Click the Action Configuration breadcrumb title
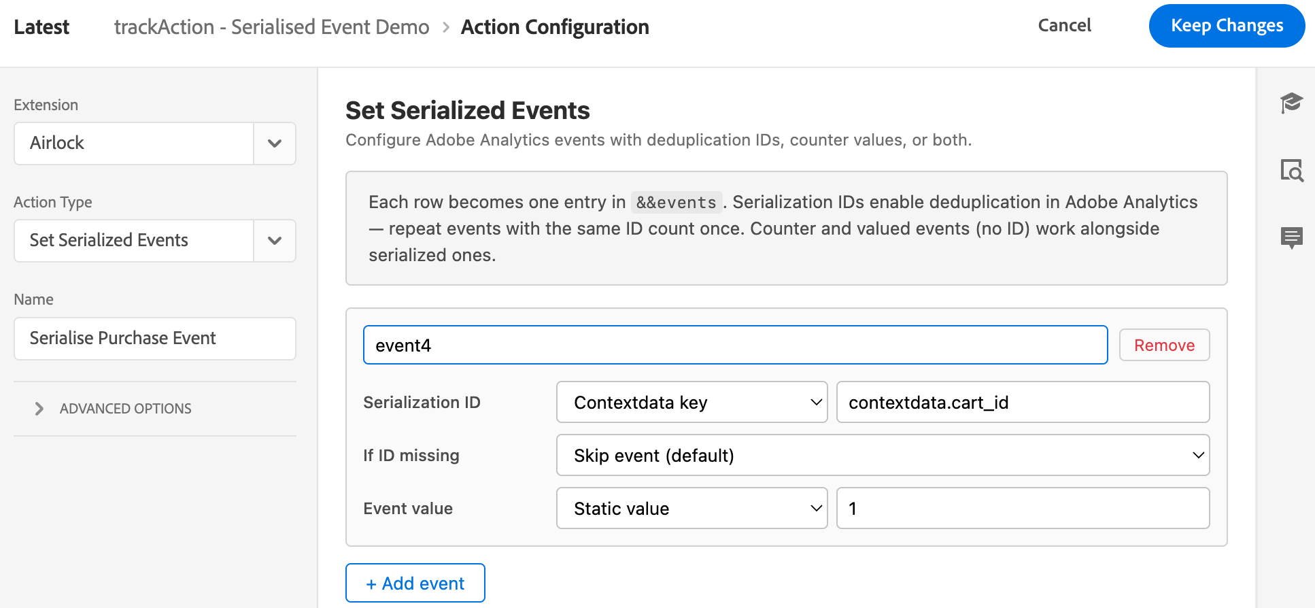 (555, 27)
